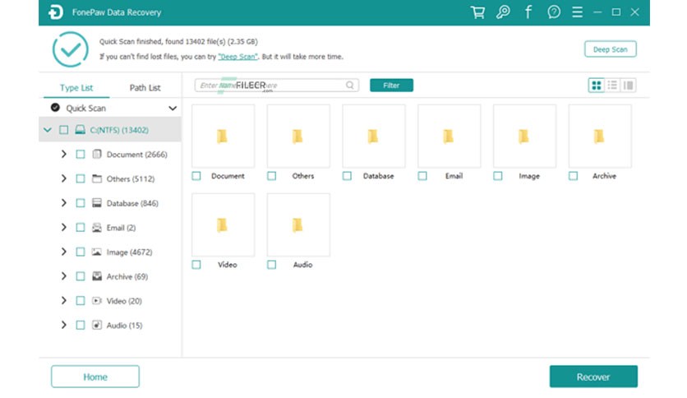Open the Image folder thumbnail

[524, 136]
